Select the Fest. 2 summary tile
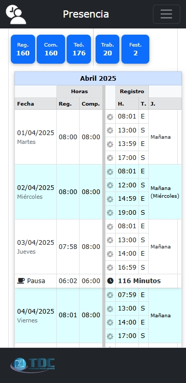Image resolution: width=186 pixels, height=383 pixels. coord(135,49)
